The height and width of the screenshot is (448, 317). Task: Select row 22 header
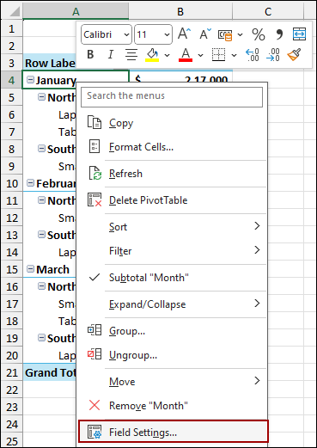point(12,390)
